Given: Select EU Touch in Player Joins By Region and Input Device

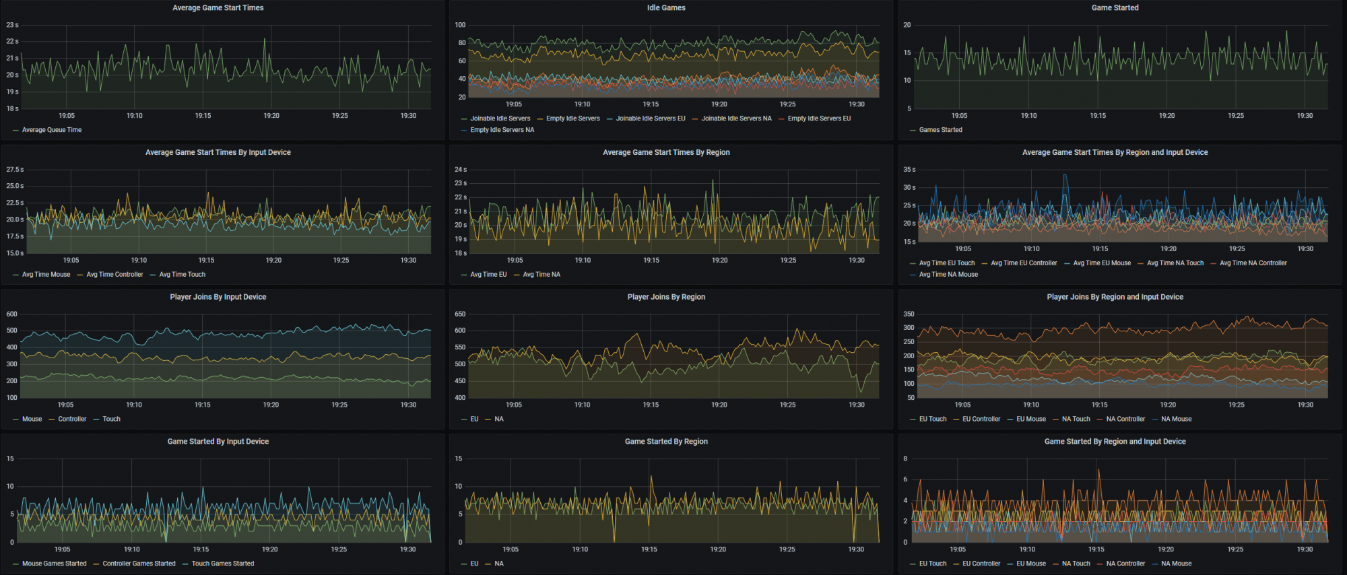Looking at the screenshot, I should coord(932,419).
